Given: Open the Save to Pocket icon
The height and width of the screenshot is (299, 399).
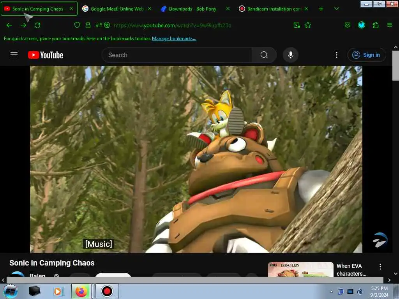Looking at the screenshot, I should 347,25.
